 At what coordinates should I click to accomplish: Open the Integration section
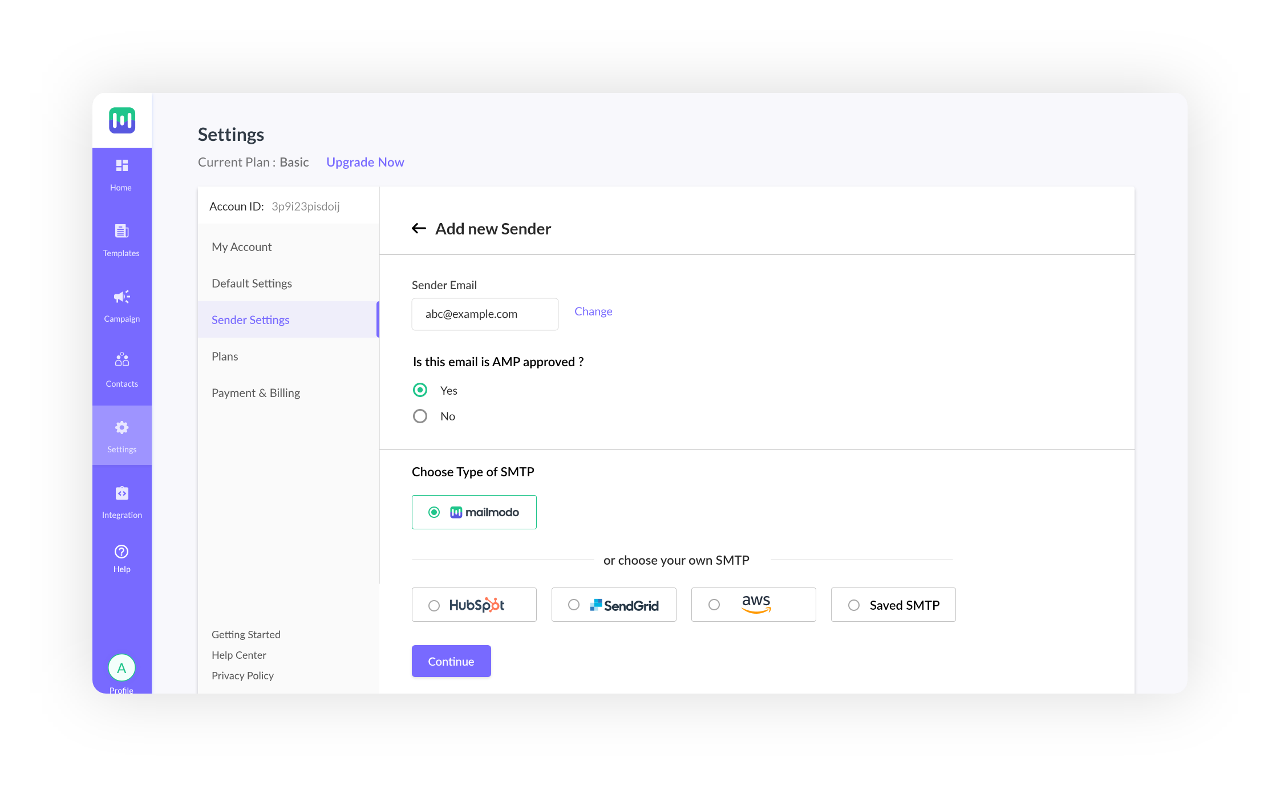pos(121,500)
